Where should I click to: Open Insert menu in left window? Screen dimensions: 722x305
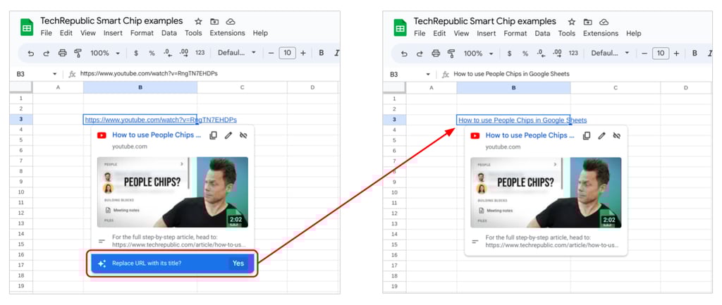[x=113, y=33]
